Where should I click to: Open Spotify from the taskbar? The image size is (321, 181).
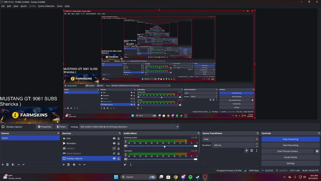coord(190,177)
